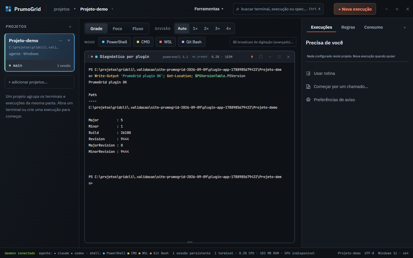The width and height of the screenshot is (413, 258).
Task: Click 1 sessão persistente status entry
Action: coord(192,253)
